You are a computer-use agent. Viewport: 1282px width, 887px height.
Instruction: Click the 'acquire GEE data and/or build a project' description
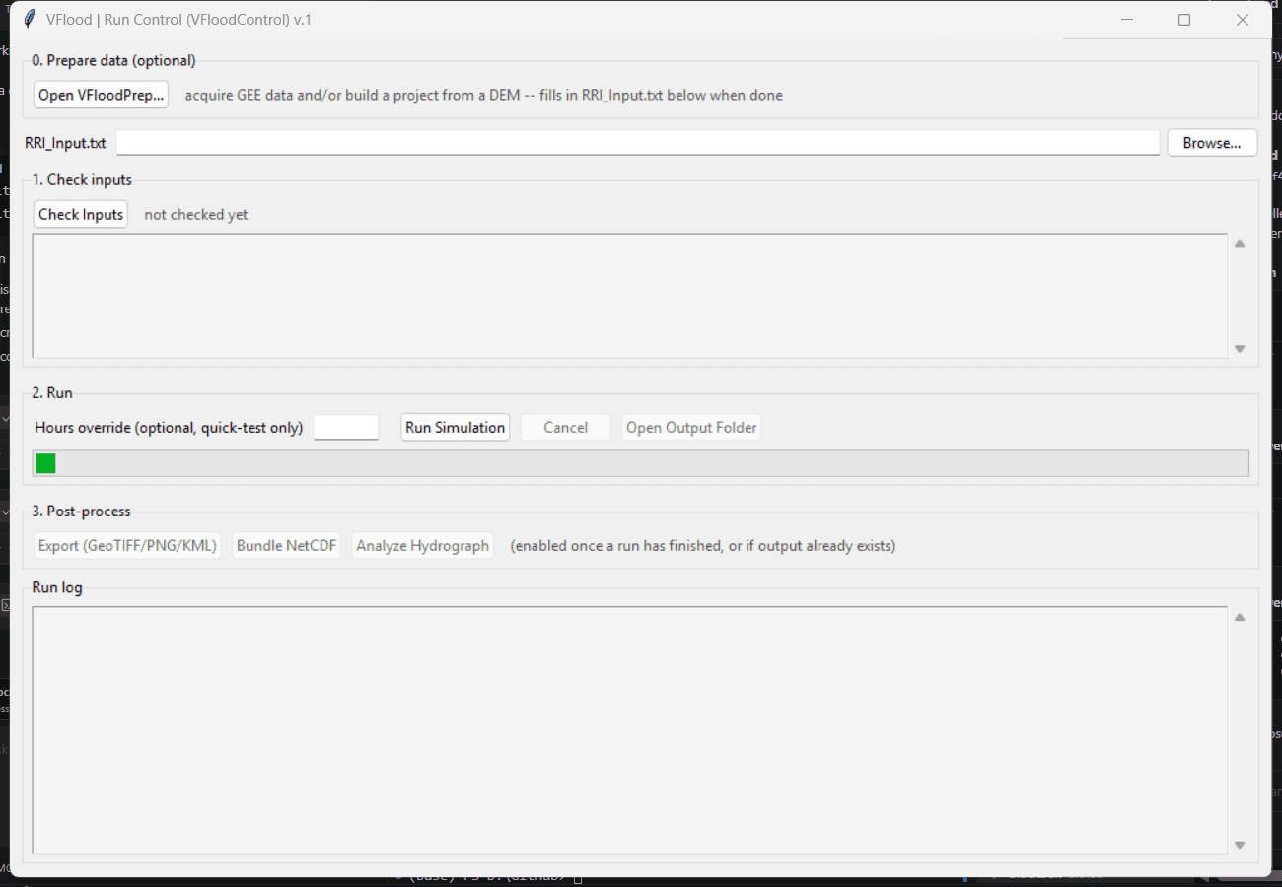point(483,96)
